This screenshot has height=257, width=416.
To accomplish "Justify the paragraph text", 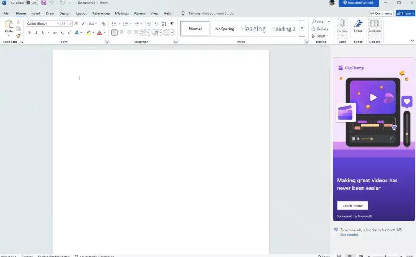I will coord(136,33).
